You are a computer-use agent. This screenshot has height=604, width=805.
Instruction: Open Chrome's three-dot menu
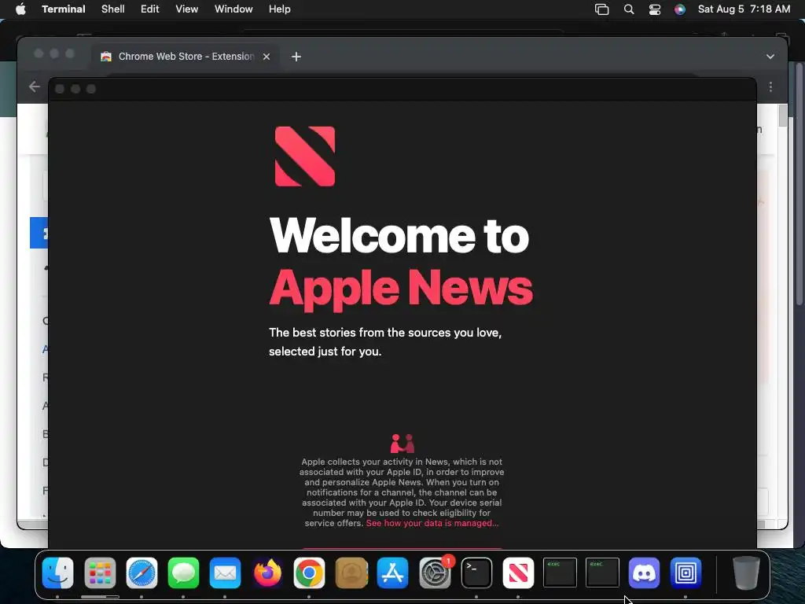coord(770,87)
